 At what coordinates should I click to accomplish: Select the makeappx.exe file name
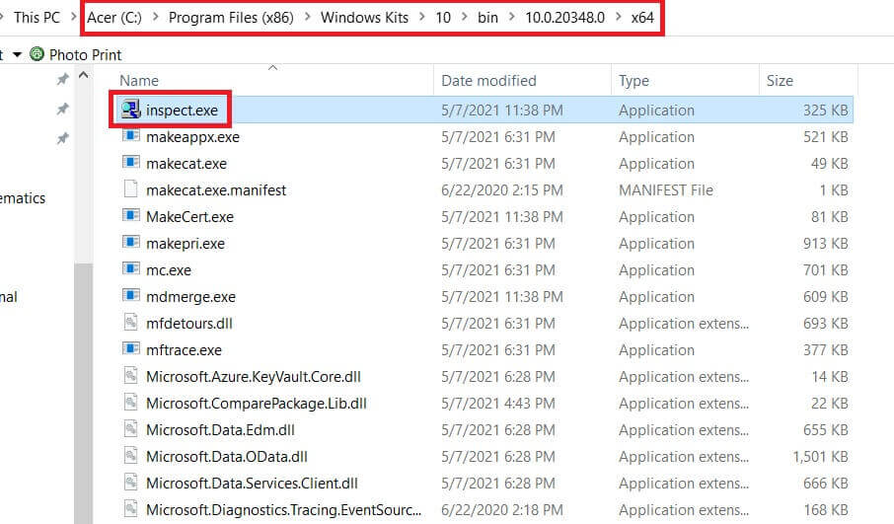(192, 137)
